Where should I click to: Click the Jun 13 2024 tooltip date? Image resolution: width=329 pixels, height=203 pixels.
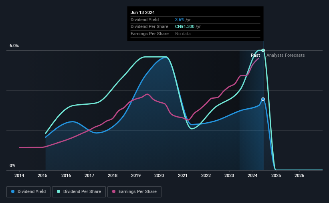click(x=143, y=12)
